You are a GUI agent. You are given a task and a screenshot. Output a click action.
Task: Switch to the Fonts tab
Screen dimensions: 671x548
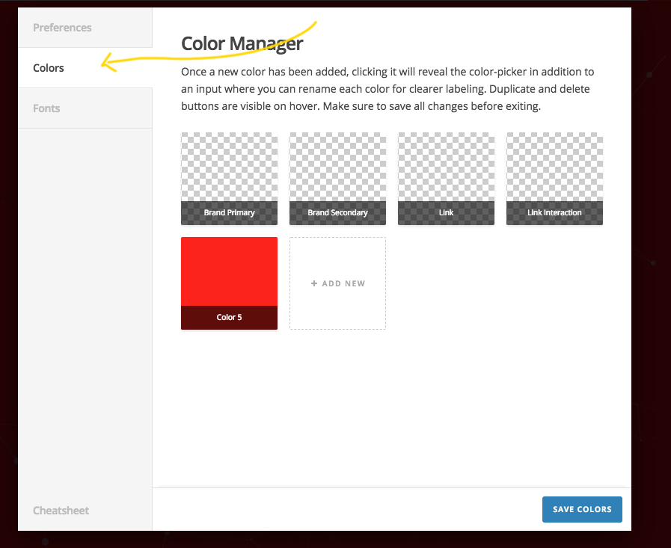pos(85,108)
